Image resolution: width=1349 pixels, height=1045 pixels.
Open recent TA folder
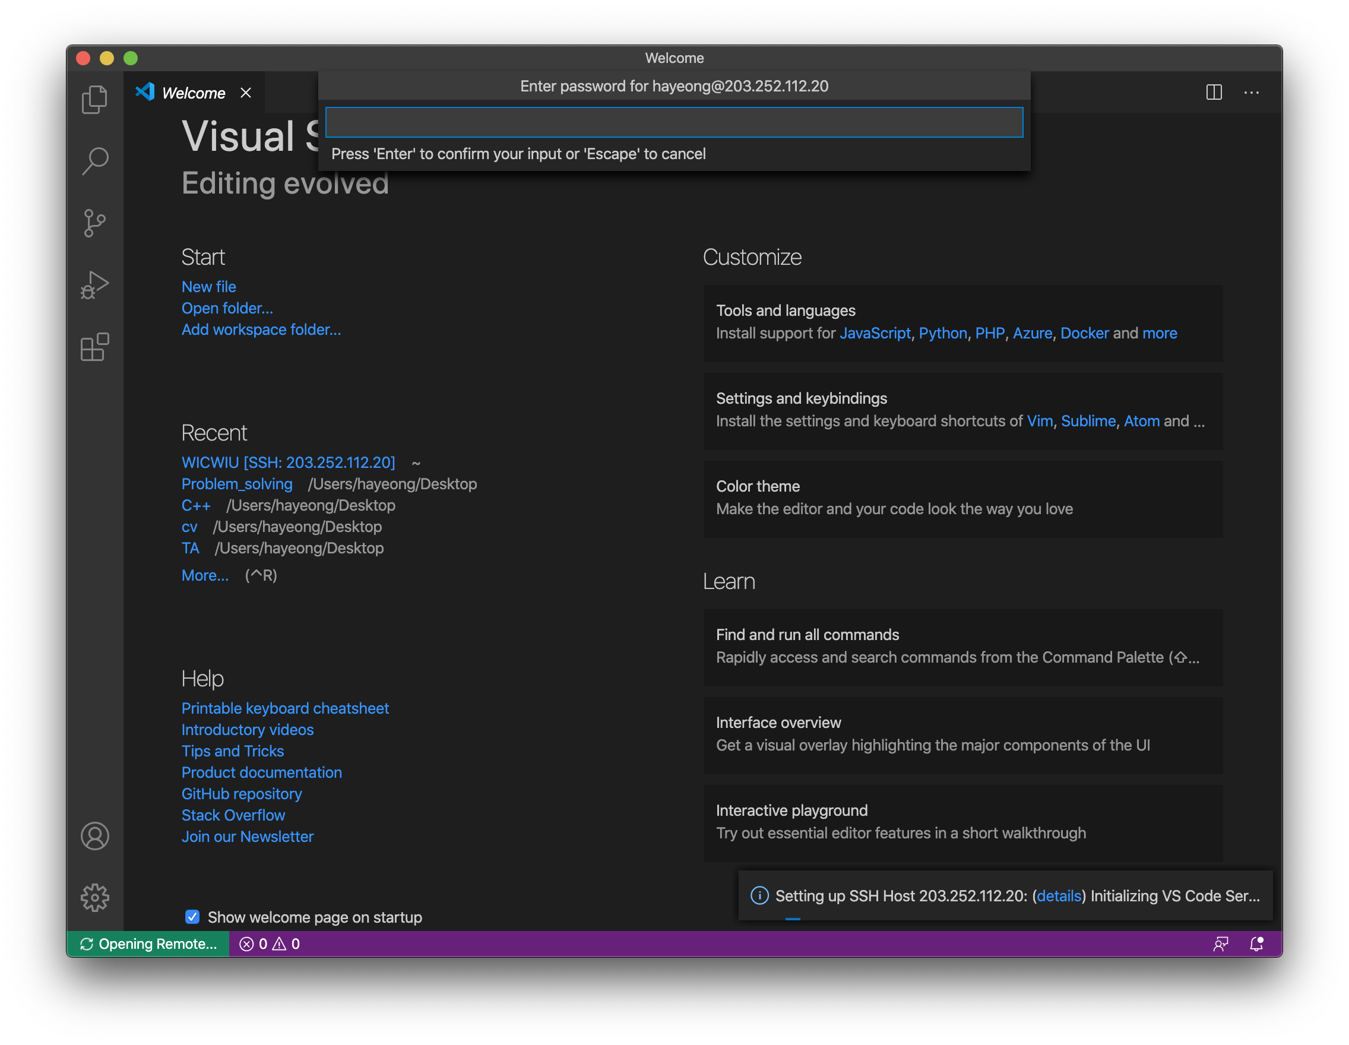pyautogui.click(x=190, y=548)
